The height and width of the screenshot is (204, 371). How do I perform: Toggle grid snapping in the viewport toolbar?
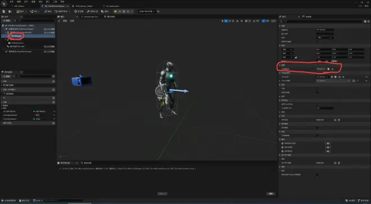coord(246,21)
